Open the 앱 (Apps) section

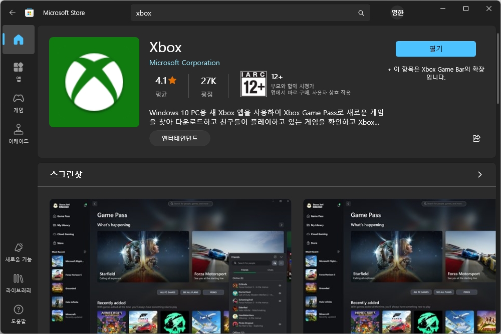(19, 72)
